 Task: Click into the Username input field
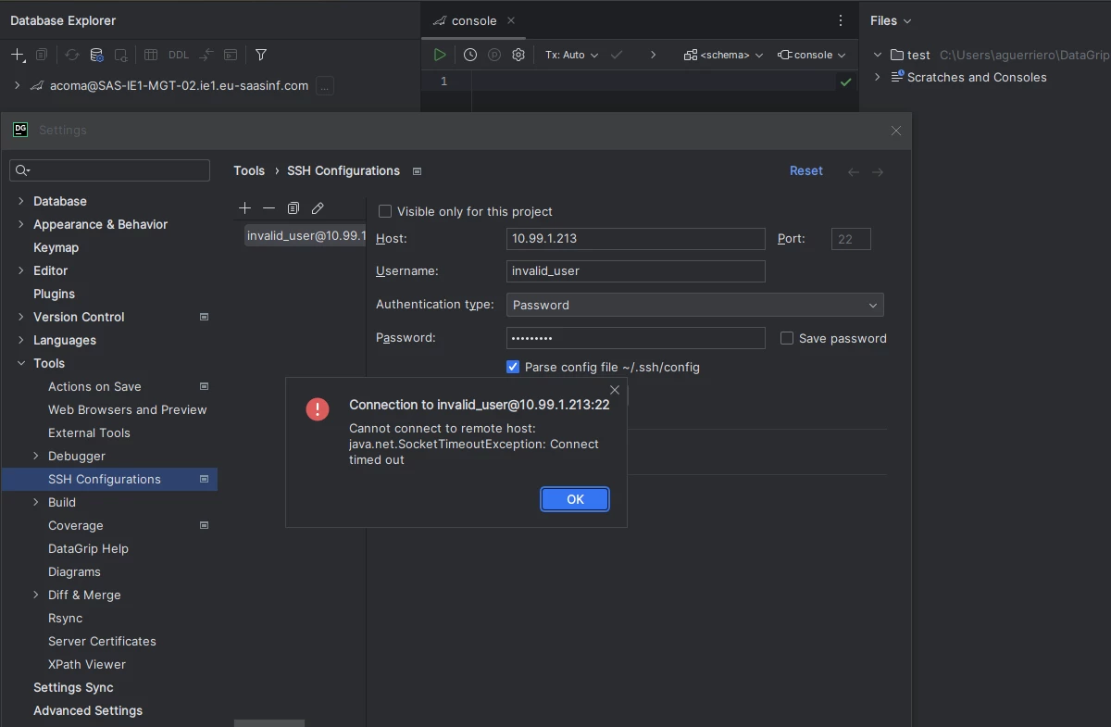(x=636, y=271)
